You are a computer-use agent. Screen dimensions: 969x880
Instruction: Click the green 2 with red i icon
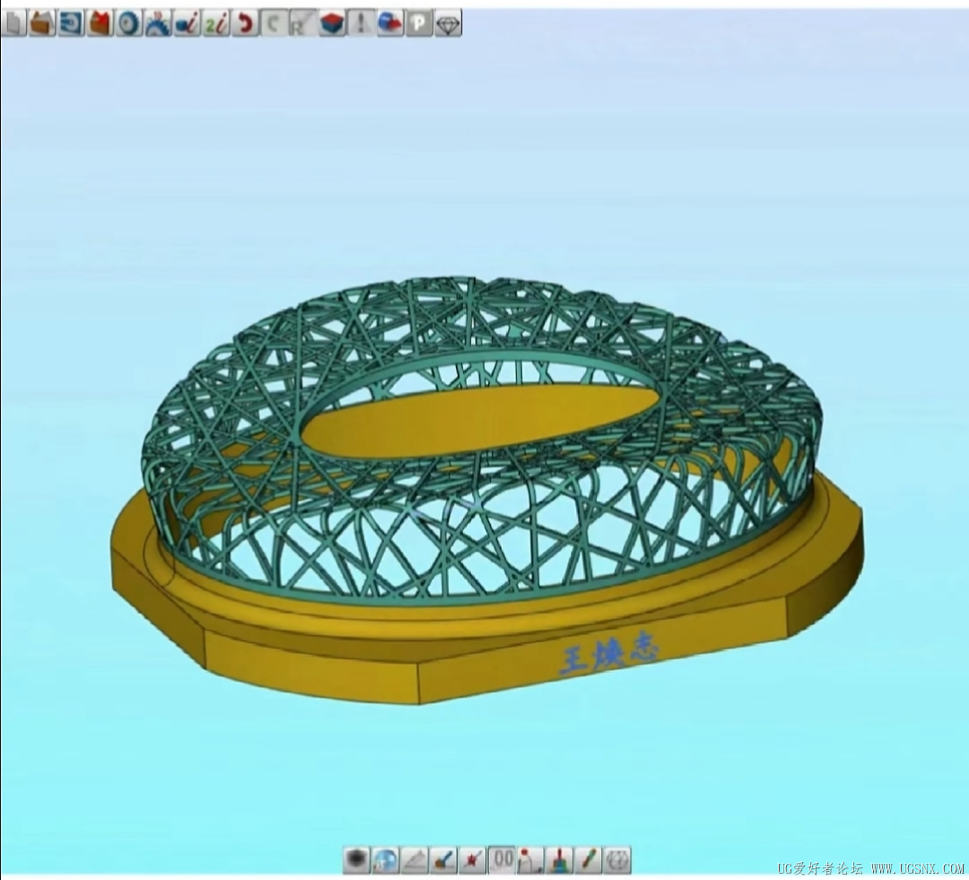215,24
